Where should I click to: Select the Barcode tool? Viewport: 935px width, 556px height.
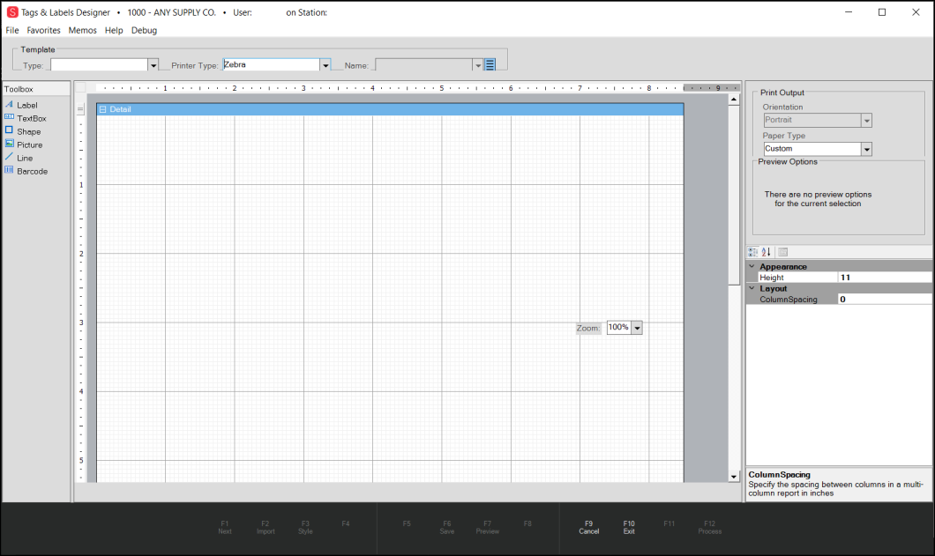tap(32, 171)
